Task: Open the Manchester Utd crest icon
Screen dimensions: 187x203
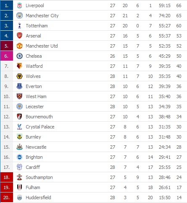Action: [x=19, y=46]
